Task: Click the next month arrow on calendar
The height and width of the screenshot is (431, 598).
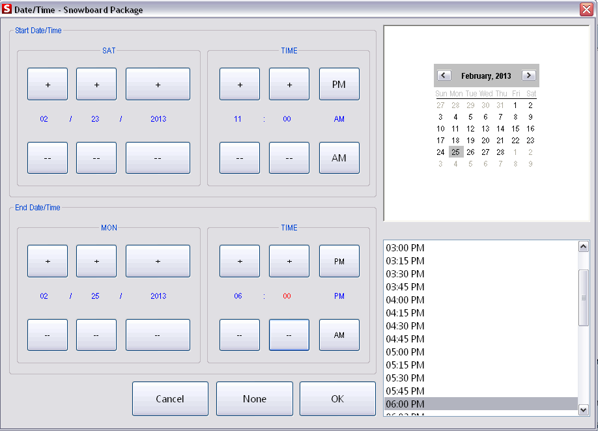Action: (x=528, y=76)
